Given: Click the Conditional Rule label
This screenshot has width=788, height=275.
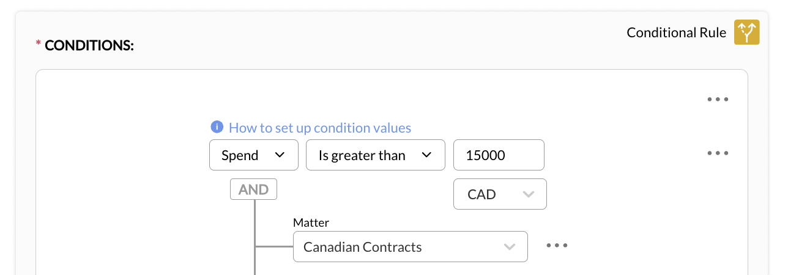Looking at the screenshot, I should (676, 32).
